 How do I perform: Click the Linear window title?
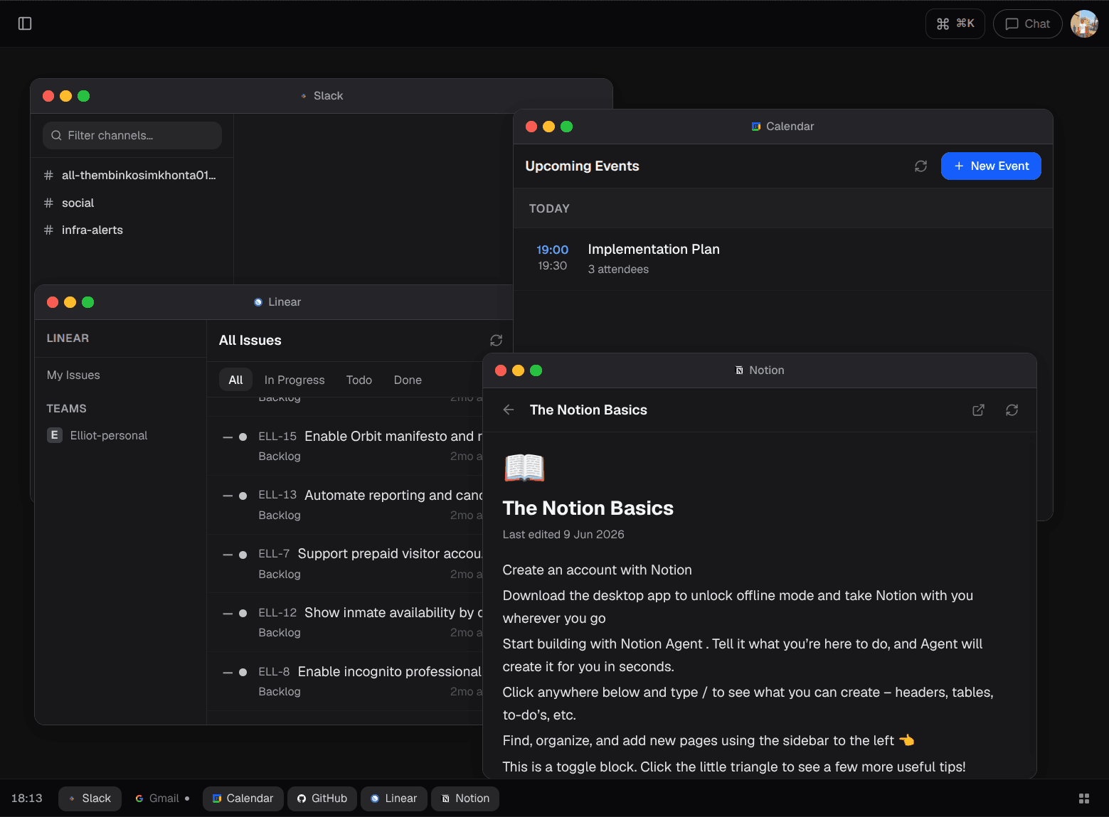(x=284, y=302)
